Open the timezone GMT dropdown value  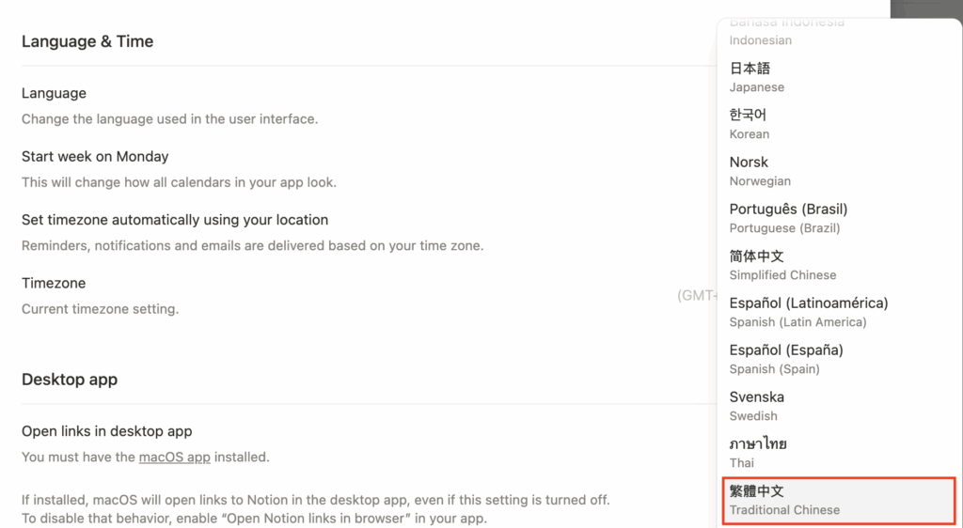coord(697,295)
